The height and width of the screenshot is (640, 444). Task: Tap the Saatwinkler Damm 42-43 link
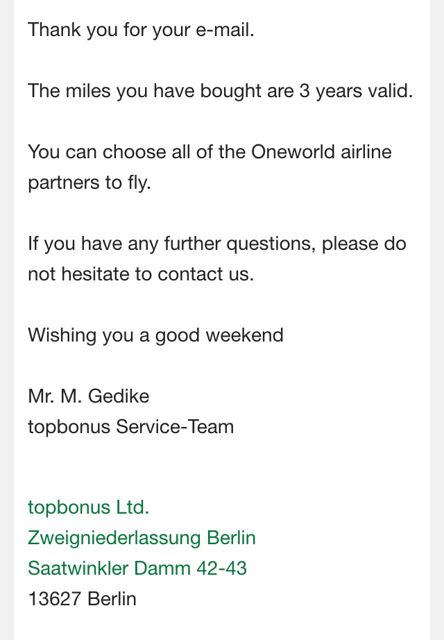[137, 569]
